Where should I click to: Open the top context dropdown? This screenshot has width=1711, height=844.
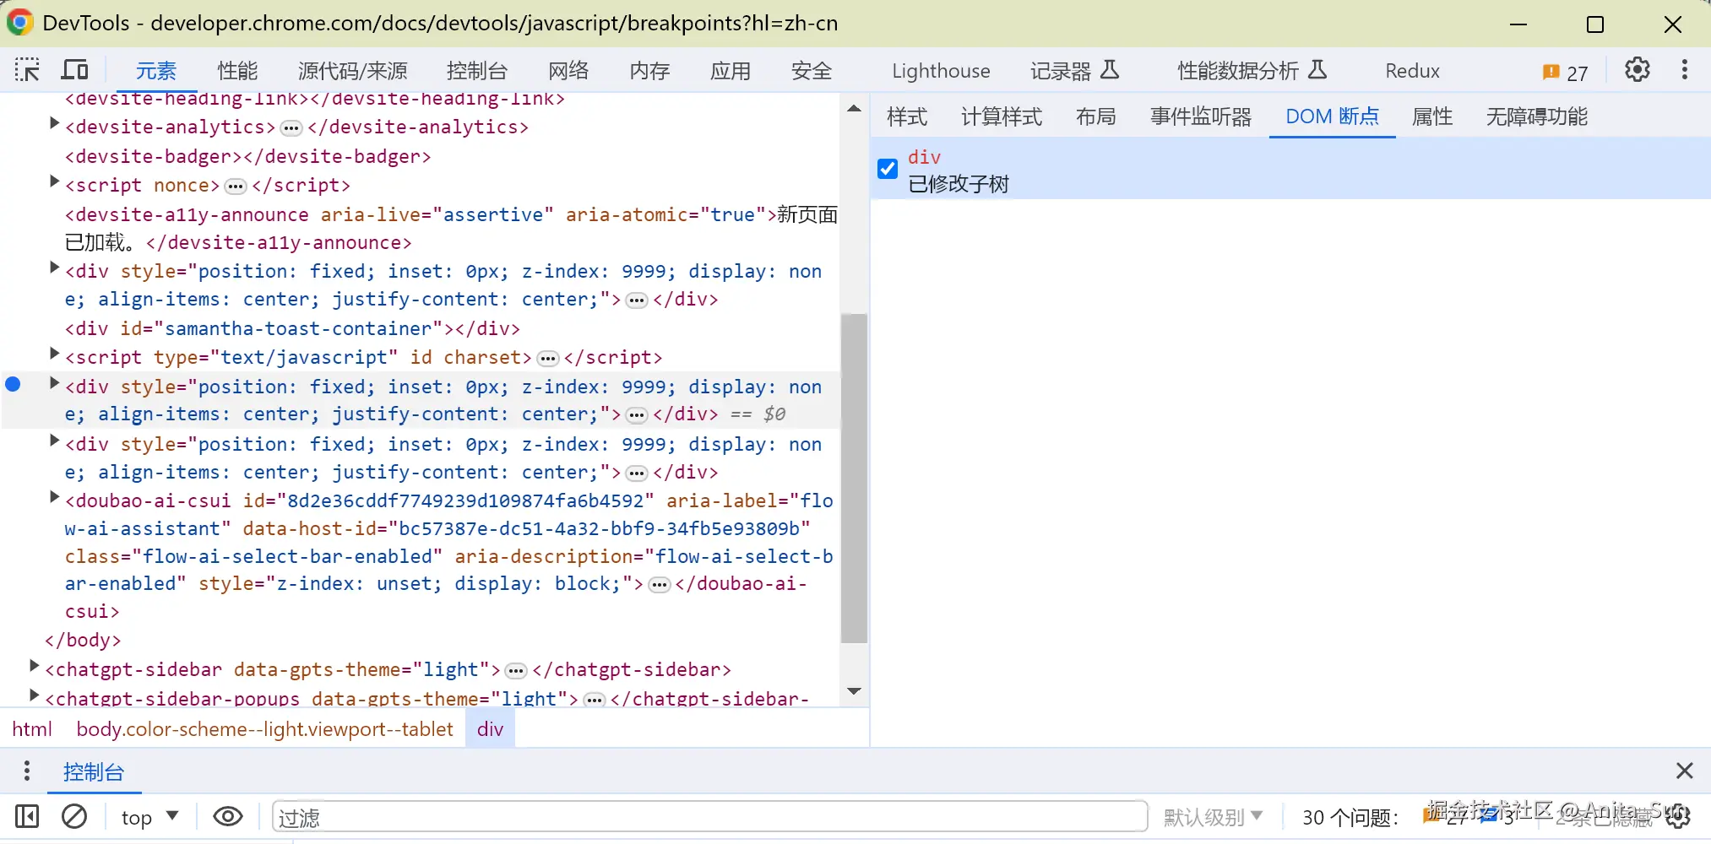click(149, 817)
